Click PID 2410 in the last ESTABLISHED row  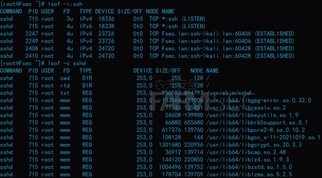[x=32, y=56]
